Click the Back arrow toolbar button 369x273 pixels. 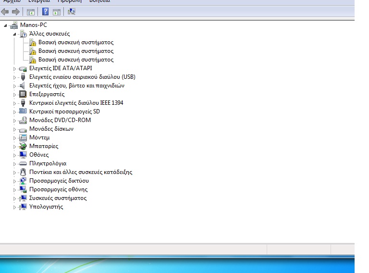[x=5, y=12]
